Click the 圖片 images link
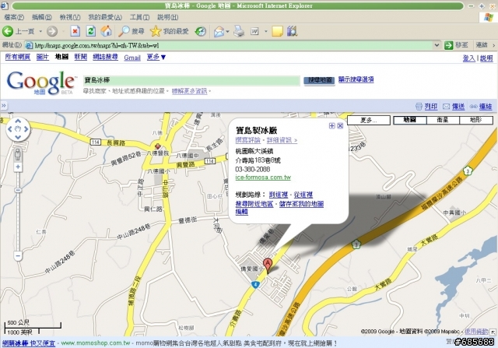Image resolution: width=498 pixels, height=348 pixels. point(43,57)
